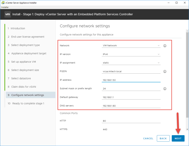189x146 pixels.
Task: Go to step 7 Select datastore
Action: coord(19,79)
